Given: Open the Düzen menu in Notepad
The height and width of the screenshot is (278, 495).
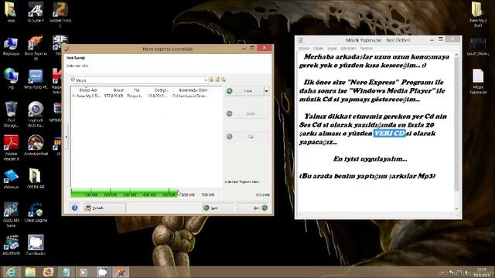Looking at the screenshot, I should 318,49.
